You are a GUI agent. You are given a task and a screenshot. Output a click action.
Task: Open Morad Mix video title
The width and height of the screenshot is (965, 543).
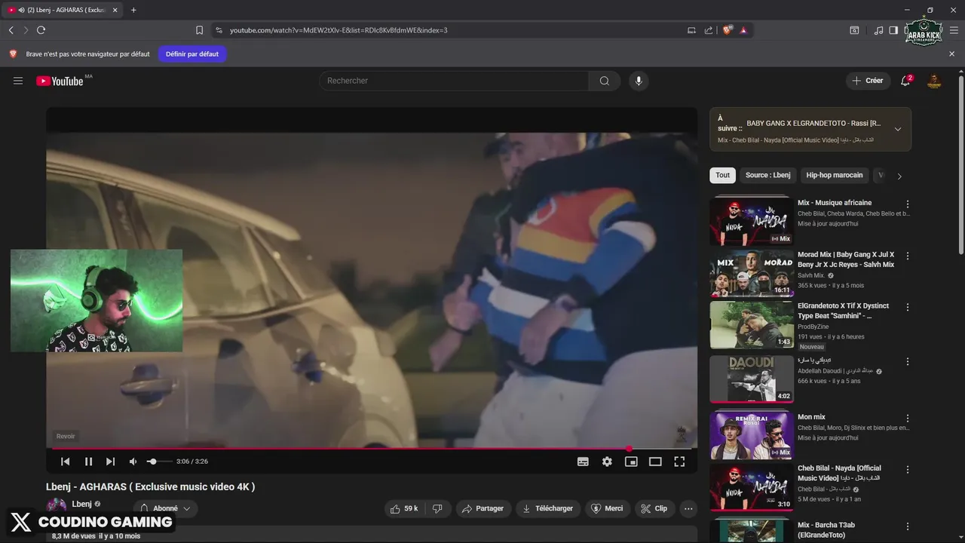pos(846,259)
